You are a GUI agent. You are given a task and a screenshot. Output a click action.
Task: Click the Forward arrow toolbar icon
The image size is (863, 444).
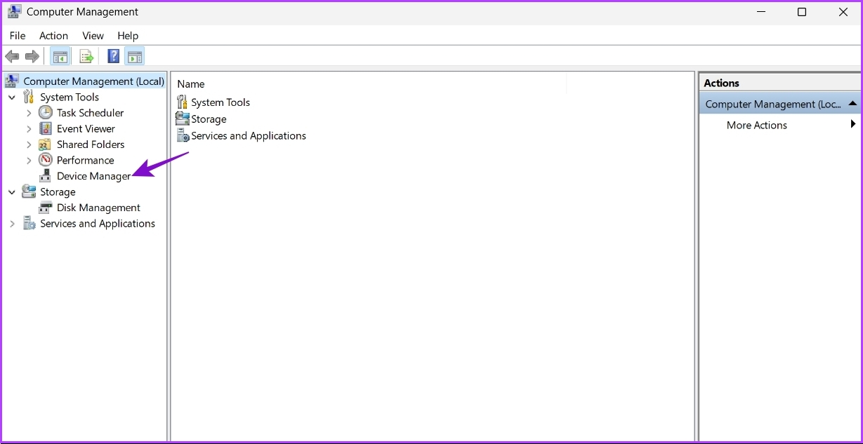[x=32, y=56]
